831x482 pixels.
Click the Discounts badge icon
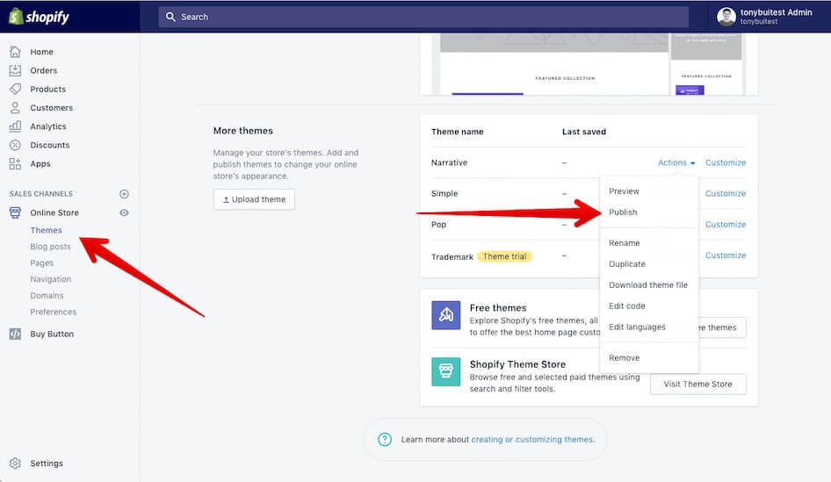click(15, 145)
